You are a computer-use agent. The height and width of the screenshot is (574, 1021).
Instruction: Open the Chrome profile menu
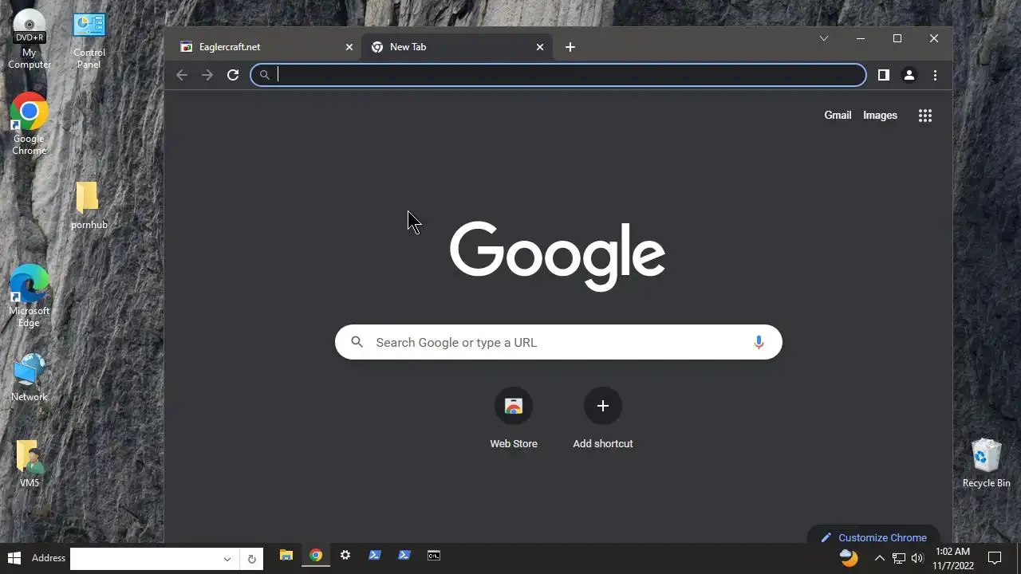909,75
